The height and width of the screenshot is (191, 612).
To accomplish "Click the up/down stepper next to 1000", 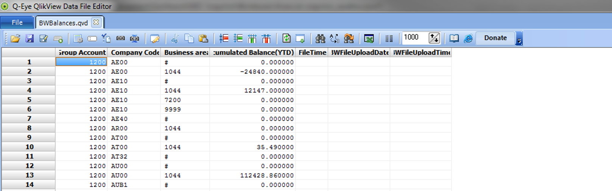I will [x=434, y=38].
